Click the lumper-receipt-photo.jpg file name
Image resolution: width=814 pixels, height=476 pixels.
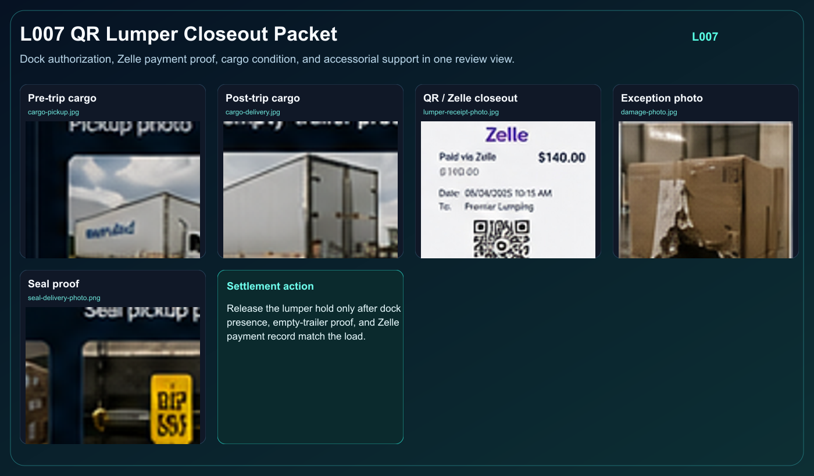pos(461,112)
